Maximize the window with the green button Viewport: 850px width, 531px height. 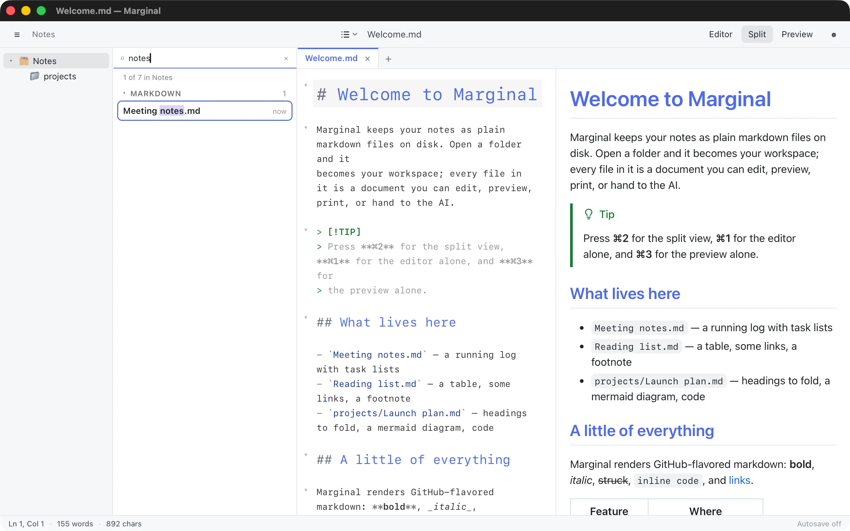click(41, 11)
